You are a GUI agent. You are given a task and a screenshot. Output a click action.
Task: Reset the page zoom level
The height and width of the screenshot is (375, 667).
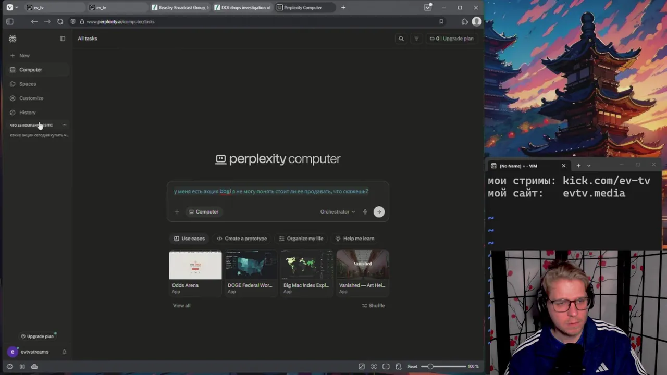[412, 367]
